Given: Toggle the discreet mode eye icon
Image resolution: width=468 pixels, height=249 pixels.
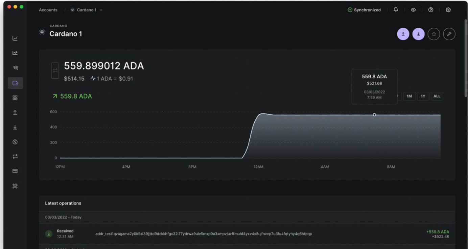Looking at the screenshot, I should tap(413, 10).
